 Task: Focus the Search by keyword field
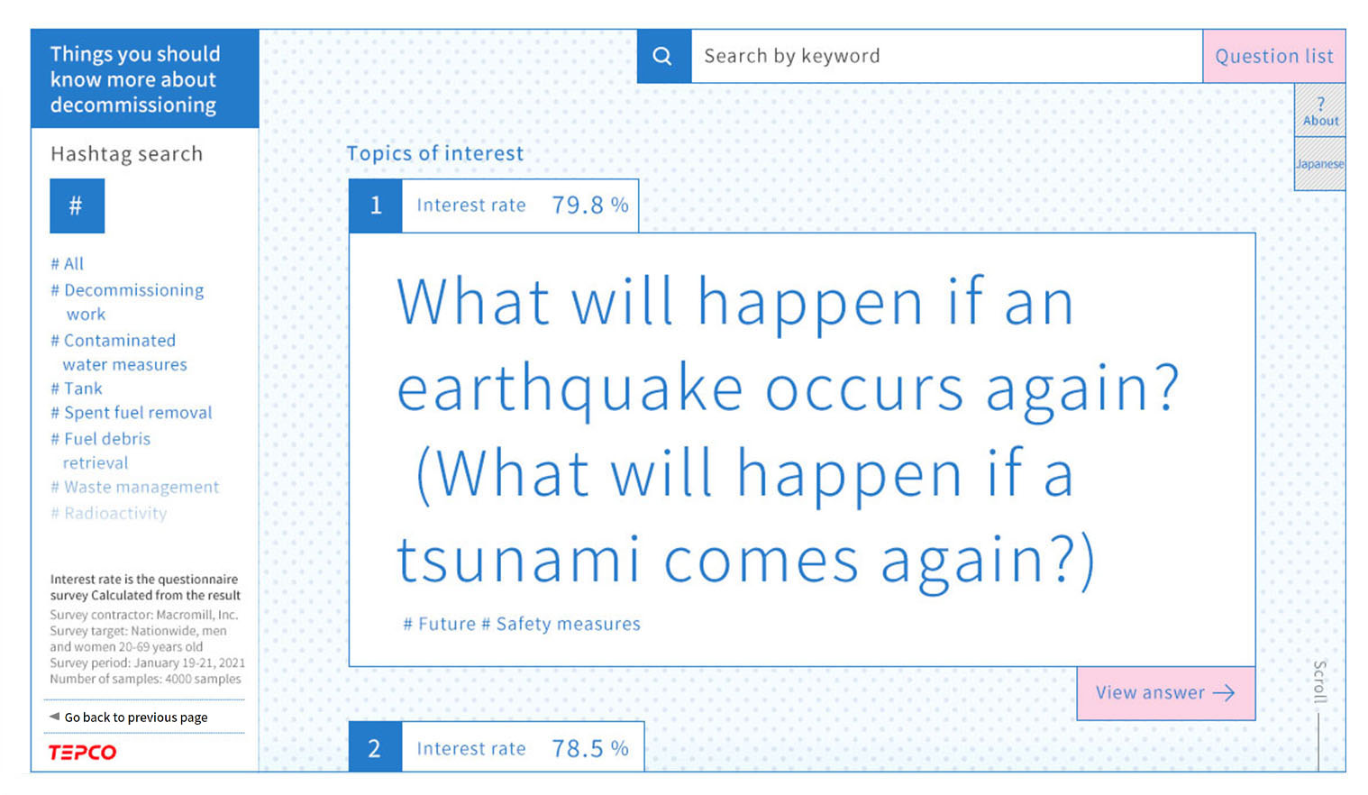(x=946, y=56)
